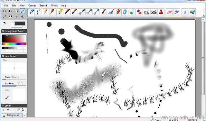Viewport: 206px width, 121px height.
Task: Choose the text tool marked T
Action: (16, 17)
